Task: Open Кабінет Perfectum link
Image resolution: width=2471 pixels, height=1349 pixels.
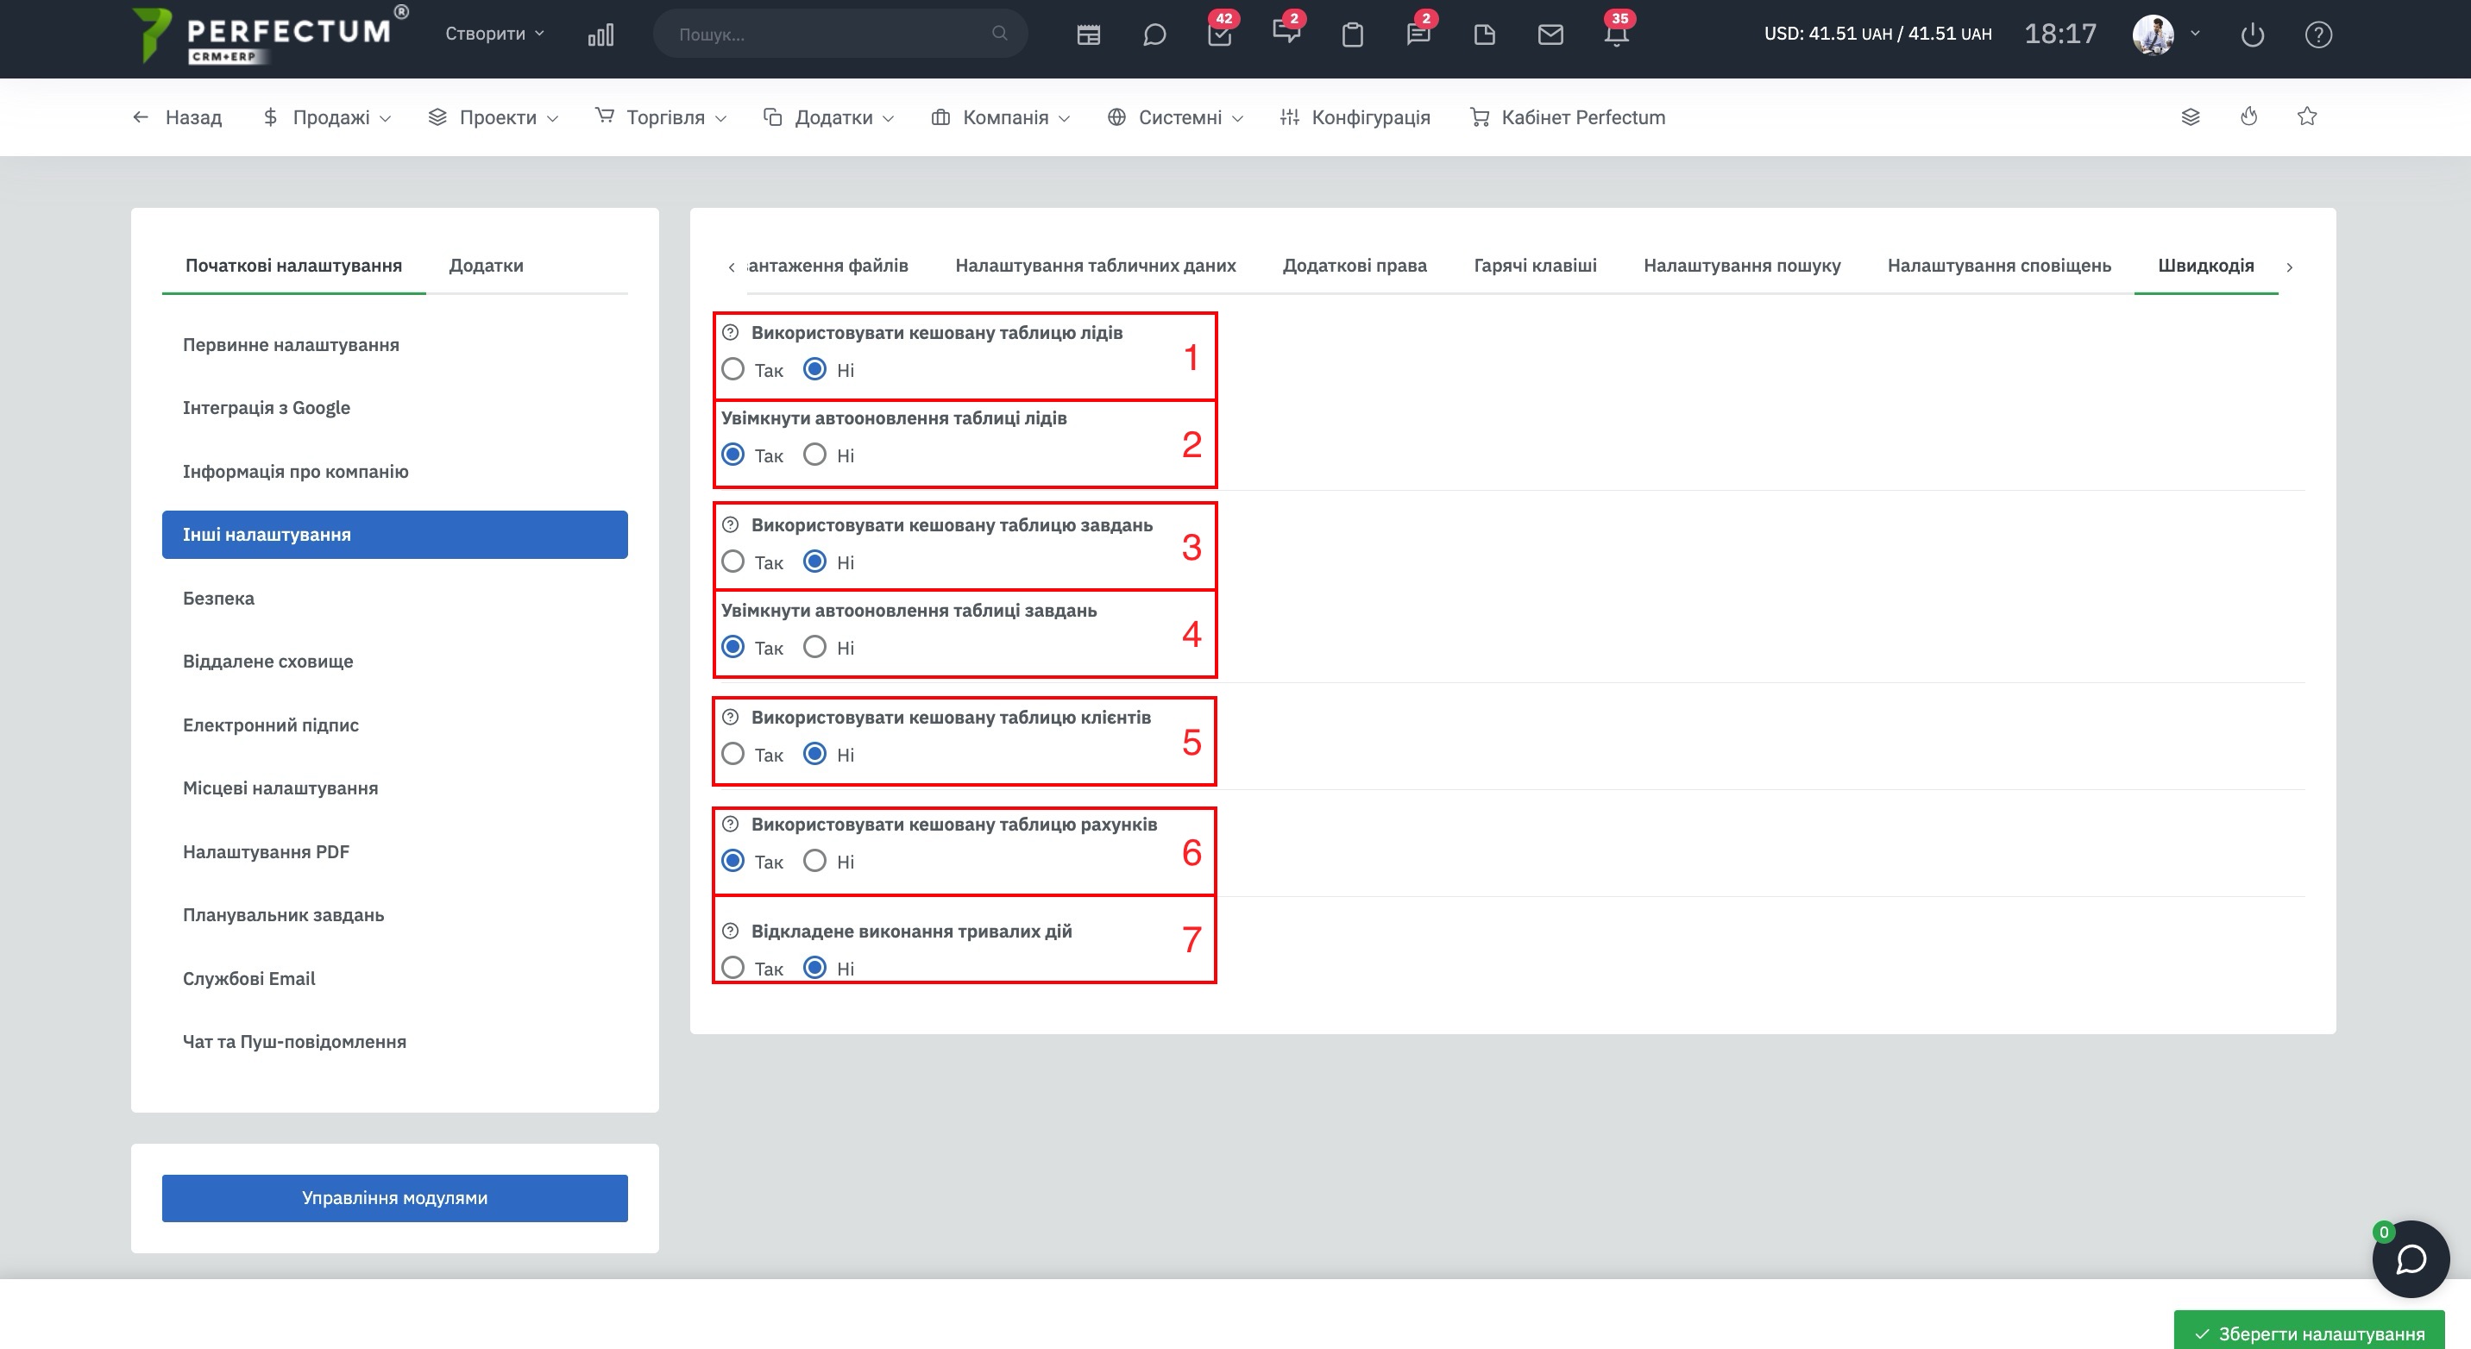Action: (x=1568, y=117)
